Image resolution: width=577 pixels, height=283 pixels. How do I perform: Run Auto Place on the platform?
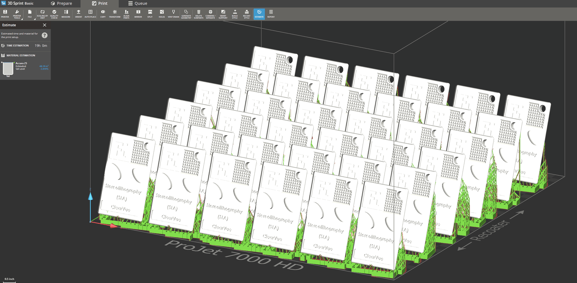[90, 14]
